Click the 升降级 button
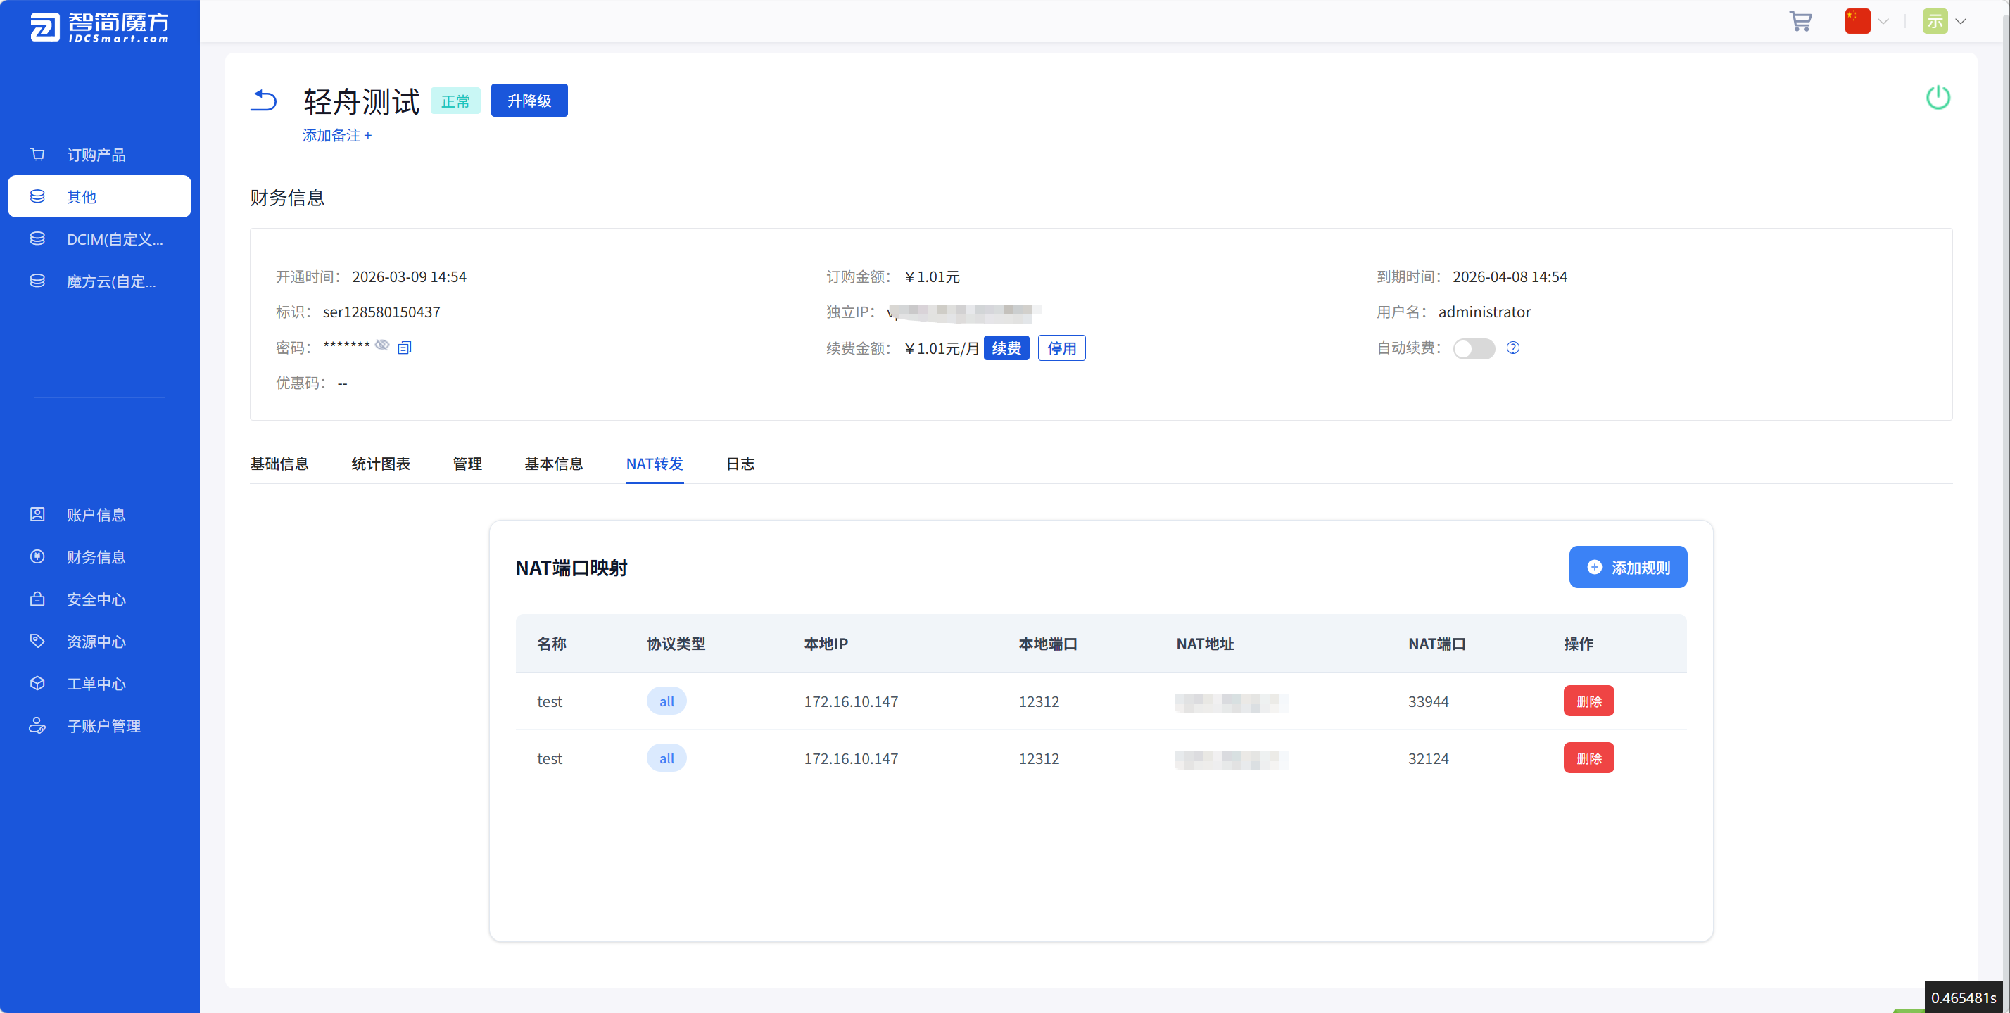The height and width of the screenshot is (1013, 2010). 529,101
